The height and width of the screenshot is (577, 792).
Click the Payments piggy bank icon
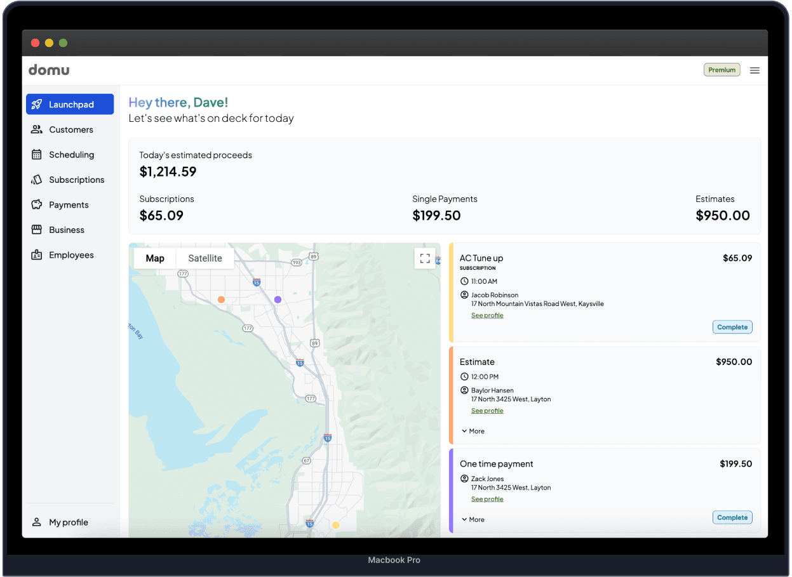coord(37,205)
